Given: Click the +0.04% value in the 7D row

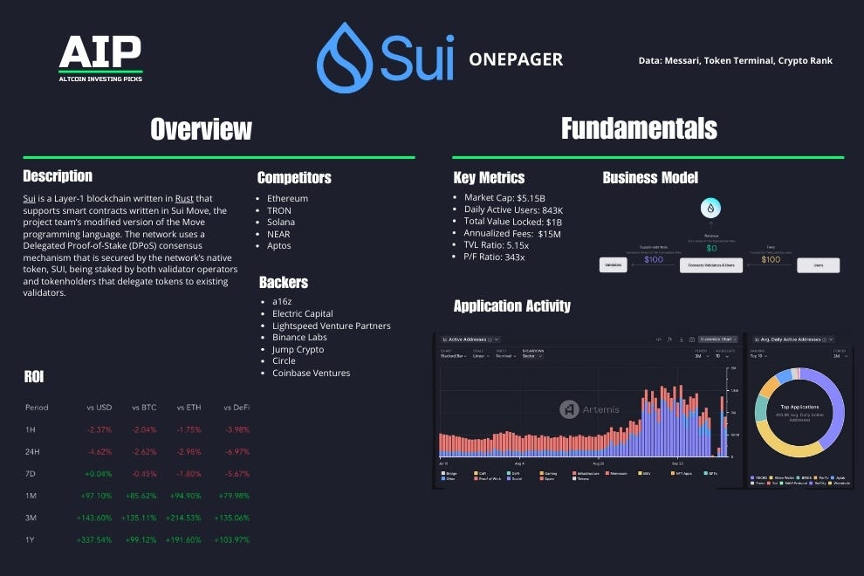Looking at the screenshot, I should pyautogui.click(x=98, y=474).
